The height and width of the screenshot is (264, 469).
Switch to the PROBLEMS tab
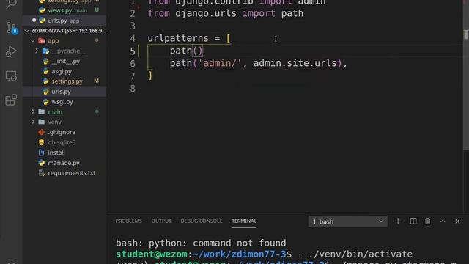(x=129, y=221)
